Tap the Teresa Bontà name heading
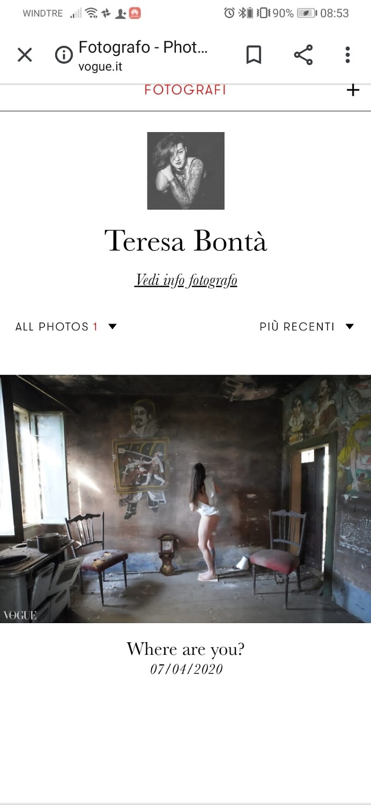 [x=185, y=241]
